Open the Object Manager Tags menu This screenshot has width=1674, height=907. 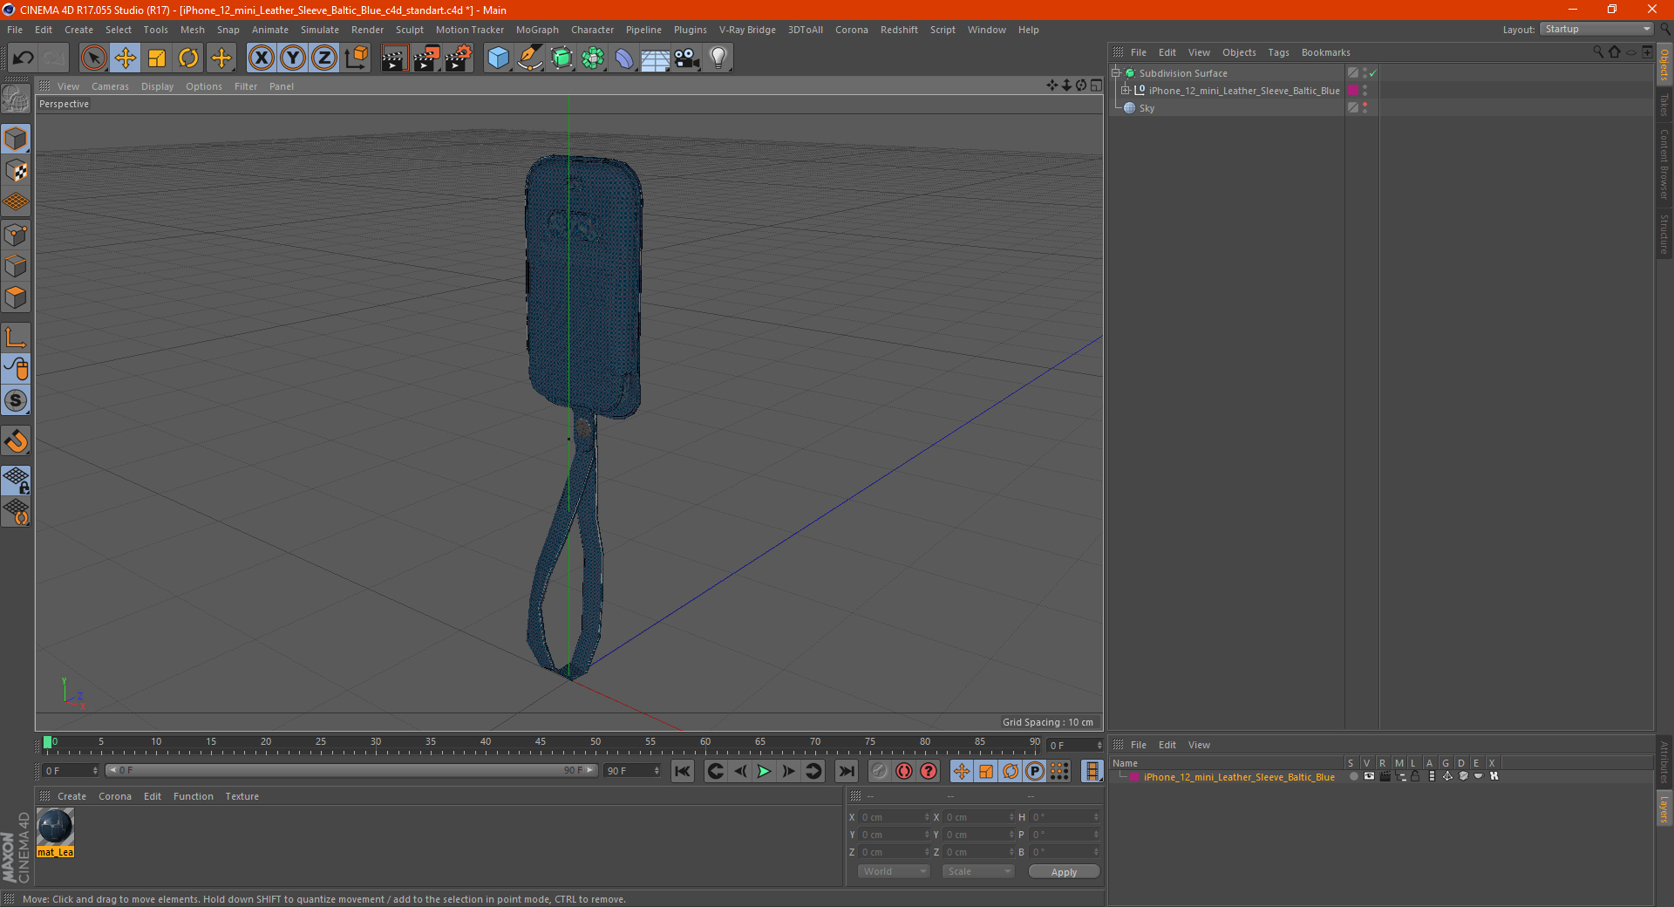(x=1278, y=52)
